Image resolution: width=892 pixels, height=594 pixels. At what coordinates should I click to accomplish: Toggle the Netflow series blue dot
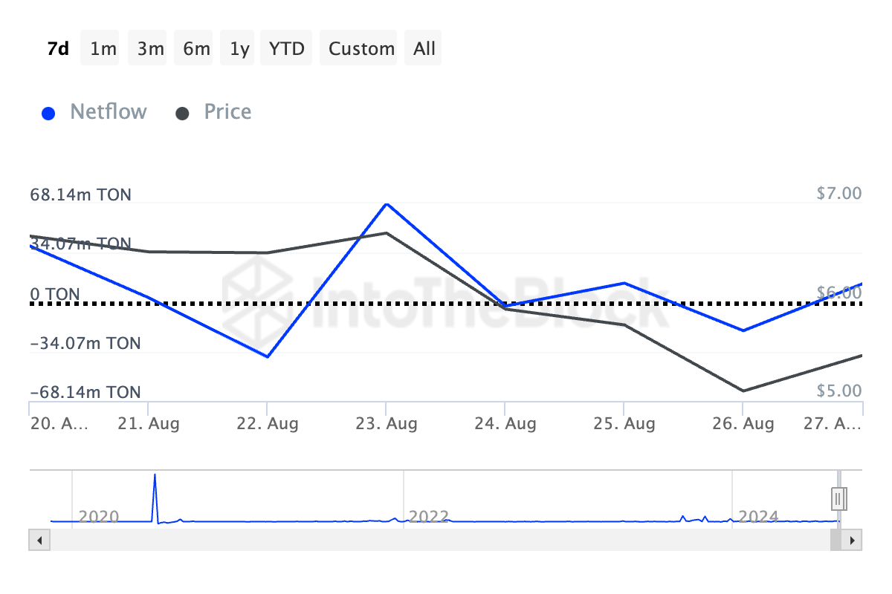[49, 114]
